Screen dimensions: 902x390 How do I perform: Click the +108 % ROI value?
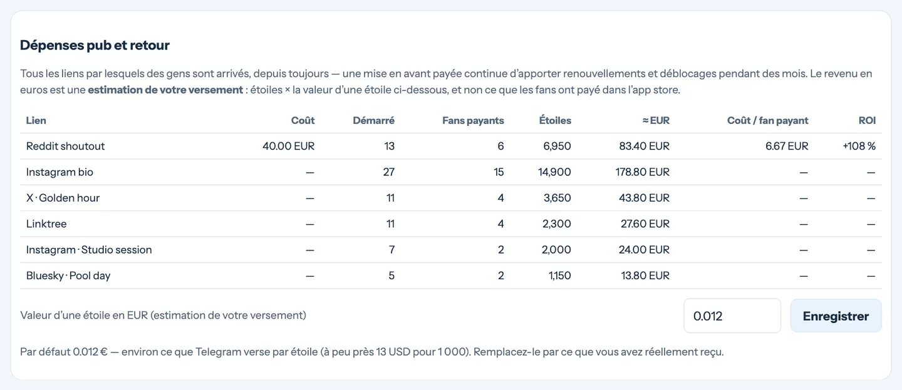pos(859,146)
